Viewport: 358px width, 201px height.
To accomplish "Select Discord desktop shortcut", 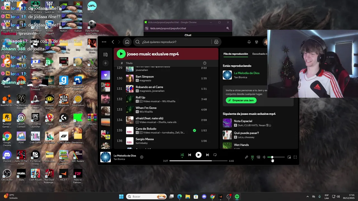I will [x=7, y=156].
